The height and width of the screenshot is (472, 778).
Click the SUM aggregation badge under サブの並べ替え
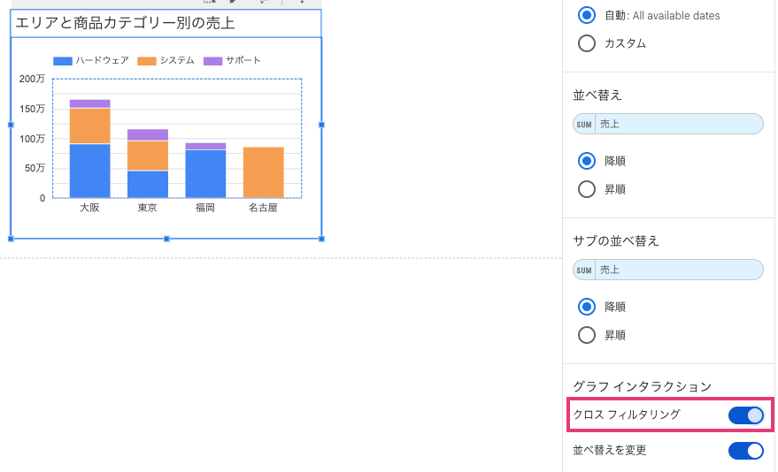[584, 270]
